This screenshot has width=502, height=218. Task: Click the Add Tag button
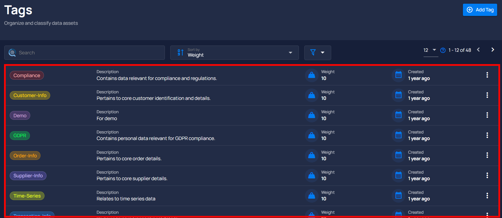point(480,10)
